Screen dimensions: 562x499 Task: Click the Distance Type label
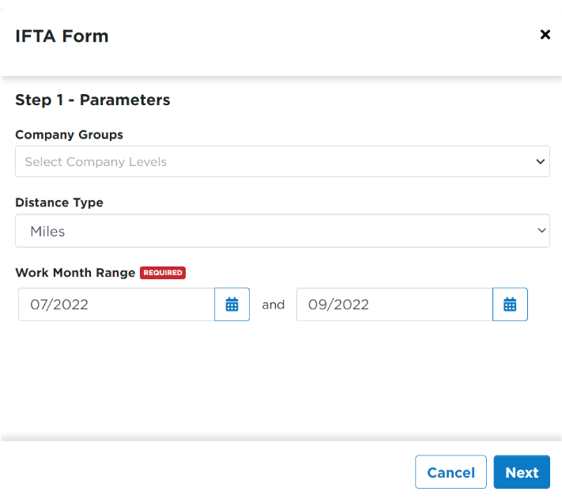pos(59,202)
